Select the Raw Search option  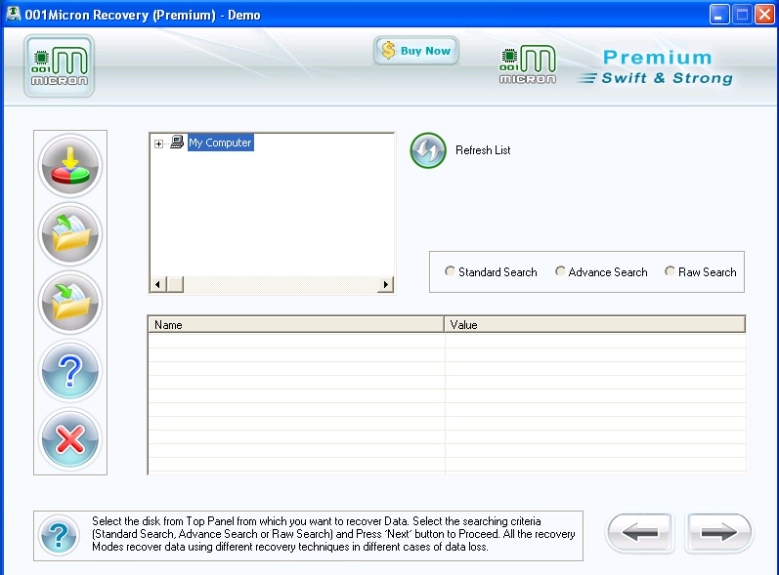click(x=701, y=271)
